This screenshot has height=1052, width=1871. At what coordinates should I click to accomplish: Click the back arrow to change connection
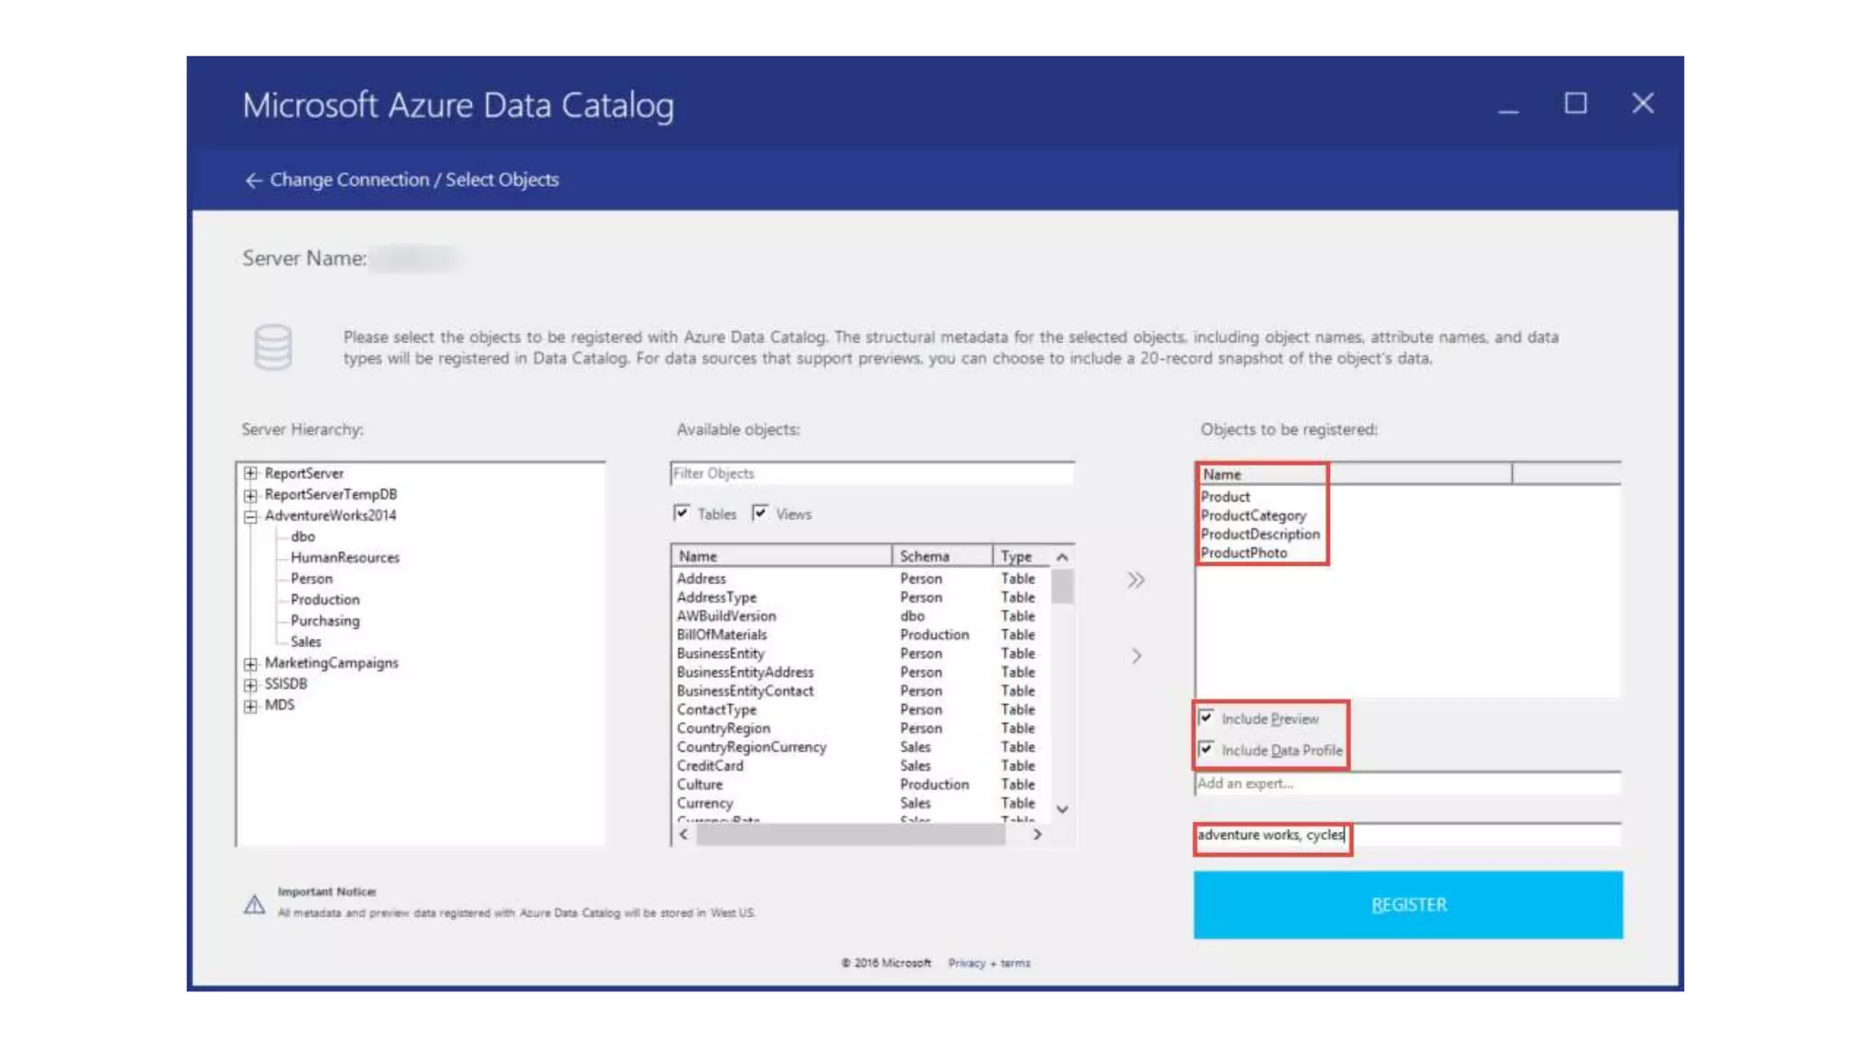(x=253, y=180)
